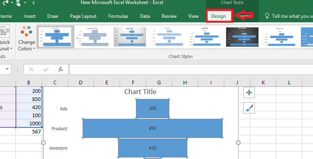Open the Change Colors dropdown

[x=26, y=38]
